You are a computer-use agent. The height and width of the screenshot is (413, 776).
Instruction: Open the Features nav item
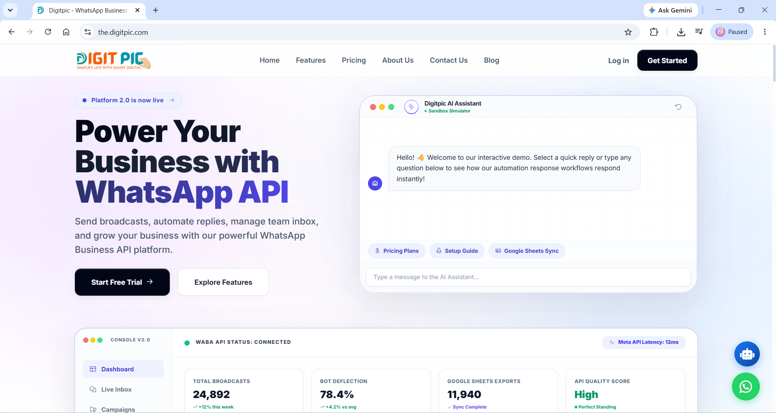click(x=311, y=60)
